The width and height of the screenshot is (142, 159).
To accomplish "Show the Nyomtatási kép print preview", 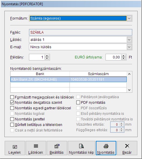I will 82,148.
